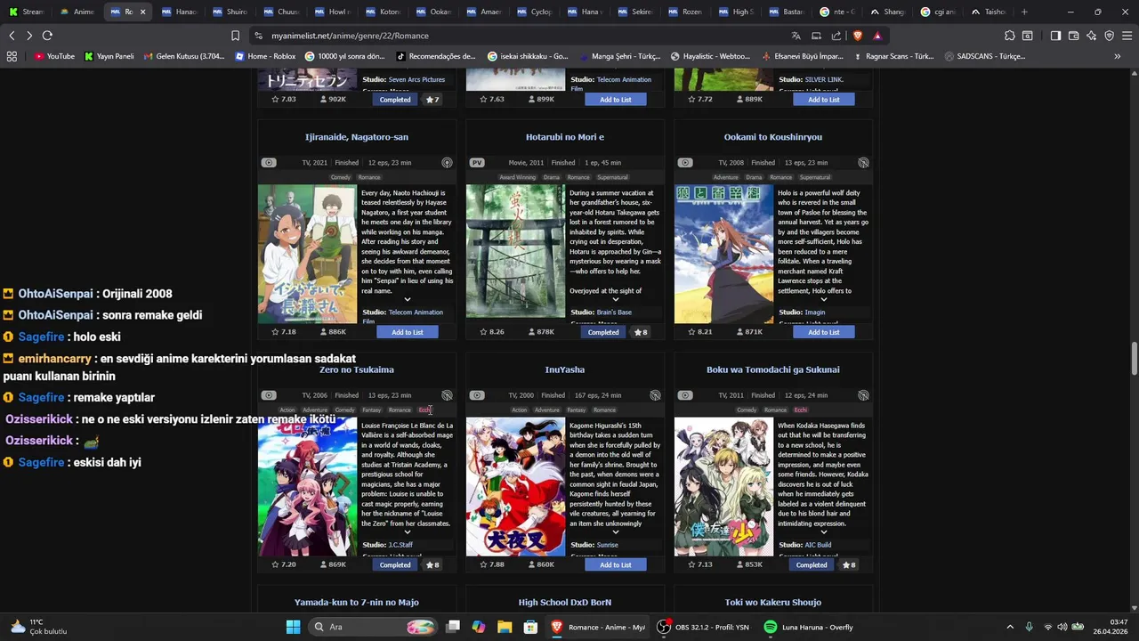Click the page vertical scrollbar thumb
Viewport: 1139px width, 641px height.
pos(1134,358)
